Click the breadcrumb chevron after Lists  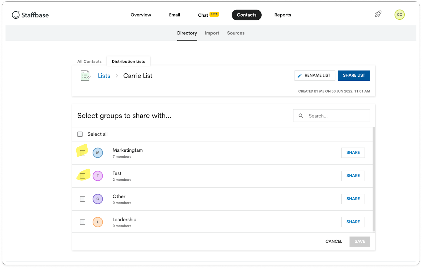point(117,76)
